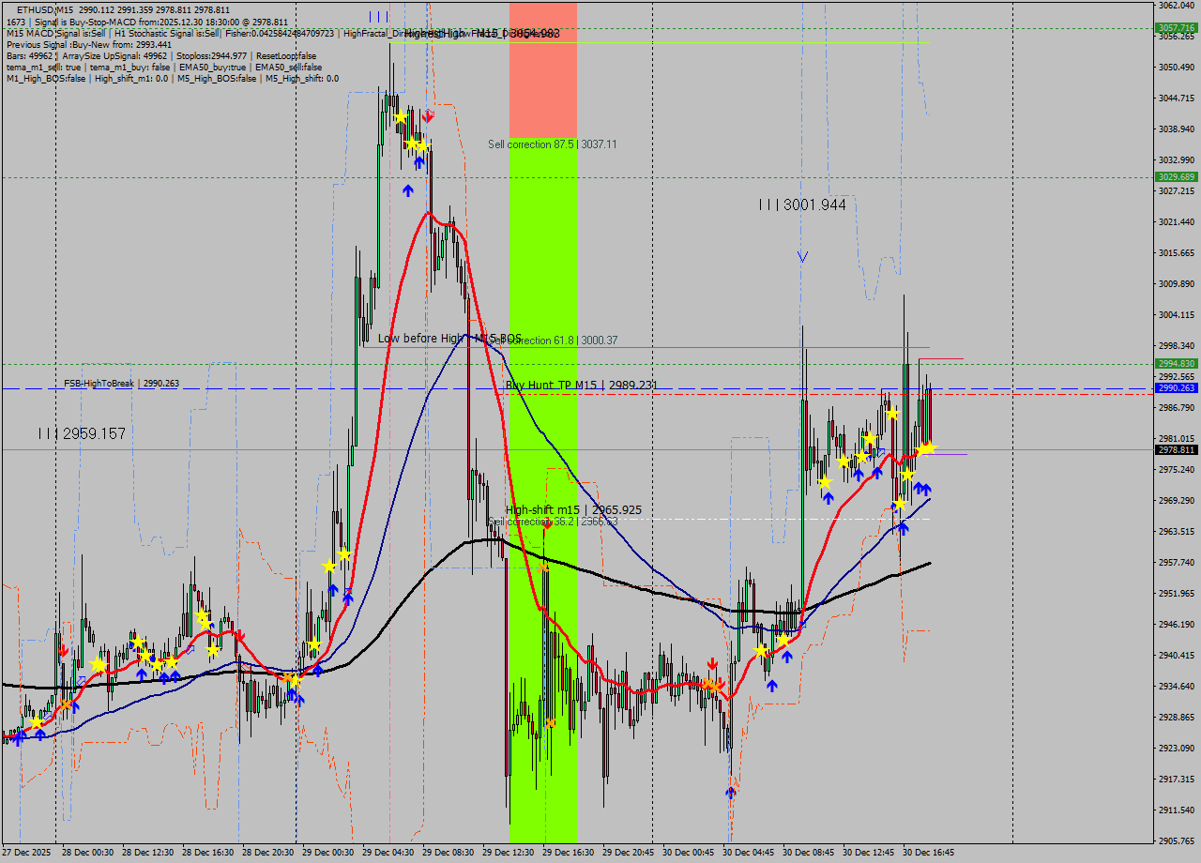Viewport: 1201px width, 863px height.
Task: Click the red down arrow on 28 Dec 00:30
Action: pos(64,649)
